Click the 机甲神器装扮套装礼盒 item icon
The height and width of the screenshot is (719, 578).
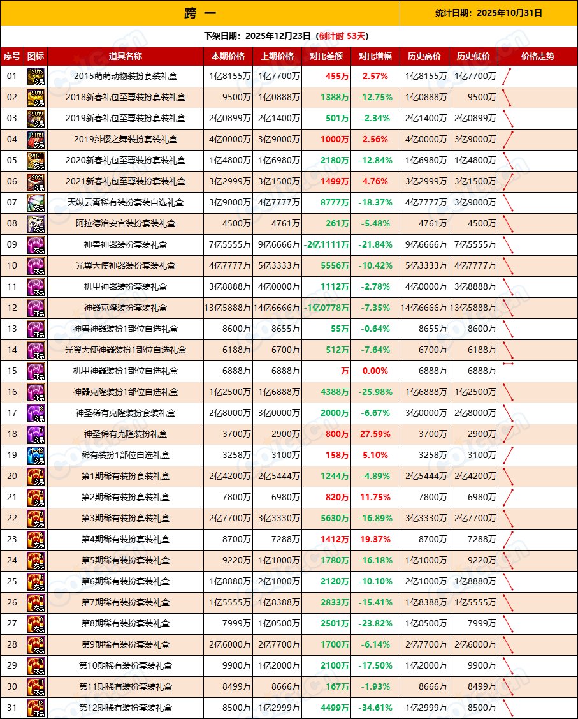36,287
